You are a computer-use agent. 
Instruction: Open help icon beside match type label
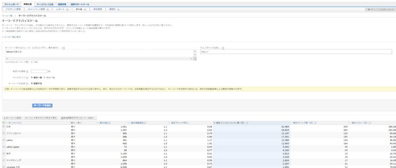[27, 77]
